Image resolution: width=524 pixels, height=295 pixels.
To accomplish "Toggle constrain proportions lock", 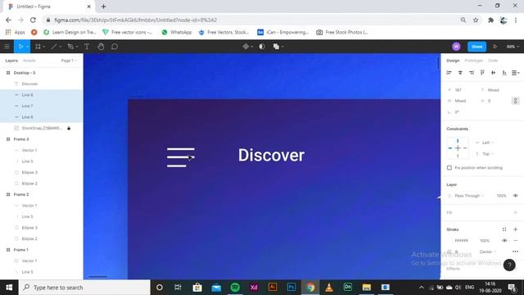I will 515,101.
